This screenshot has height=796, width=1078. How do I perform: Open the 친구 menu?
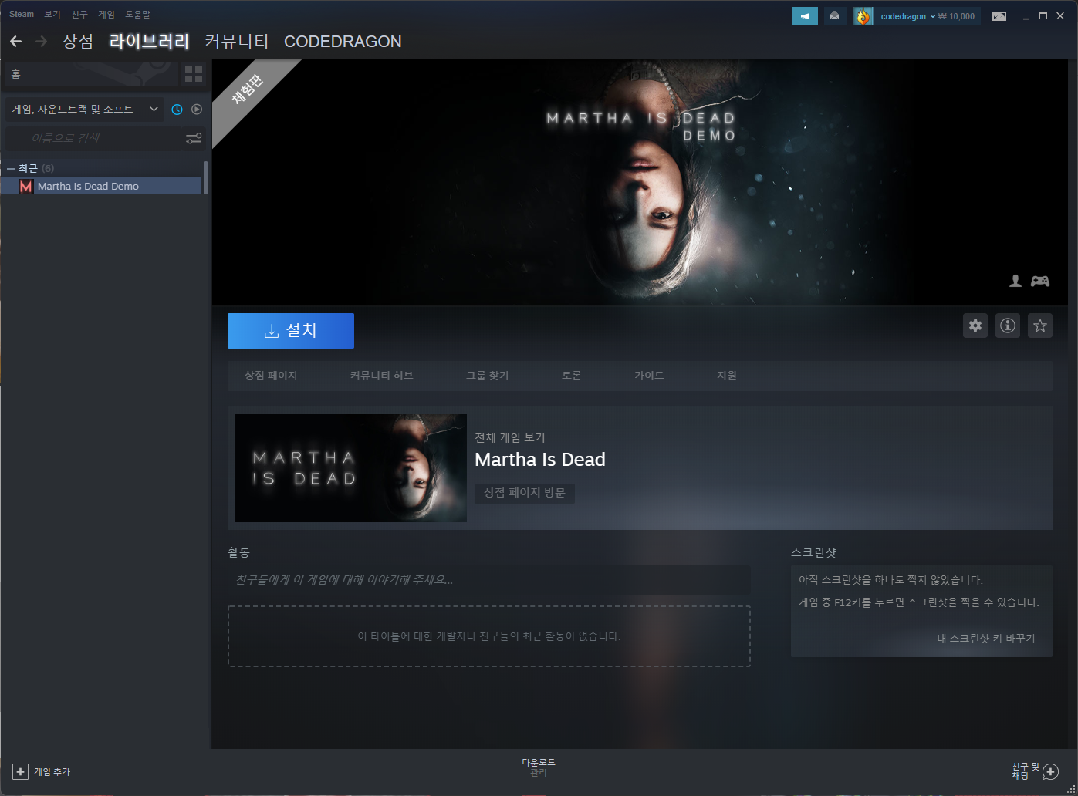pyautogui.click(x=79, y=14)
